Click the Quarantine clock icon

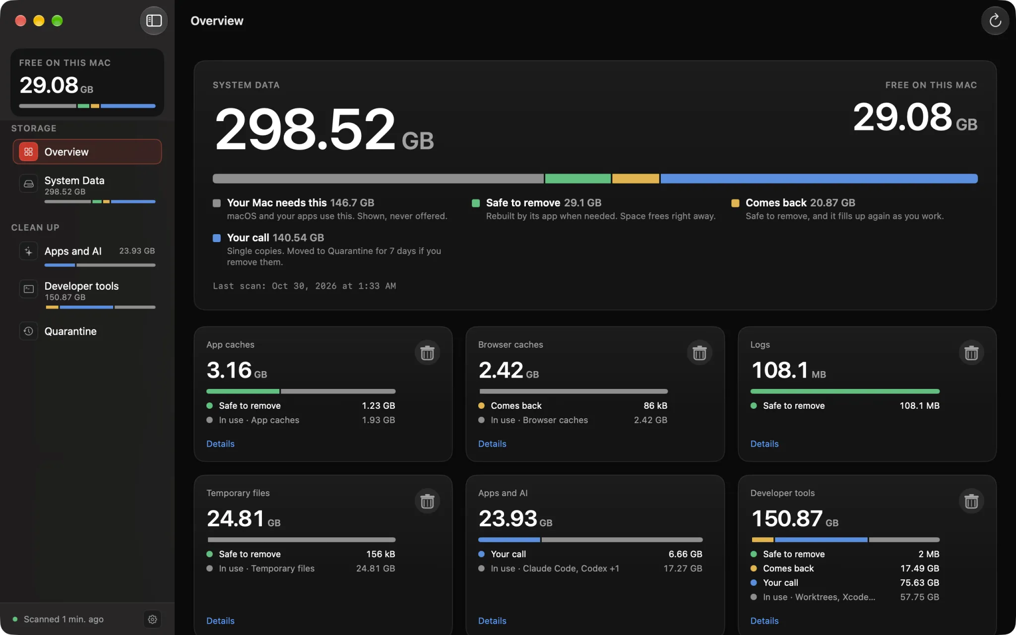coord(28,331)
